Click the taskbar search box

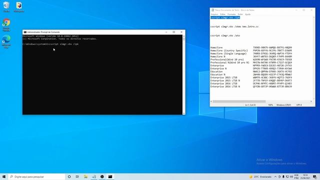coord(36,176)
